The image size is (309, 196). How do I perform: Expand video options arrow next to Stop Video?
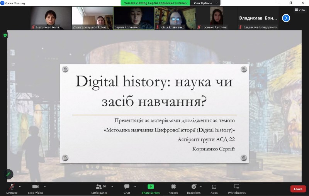coord(45,187)
